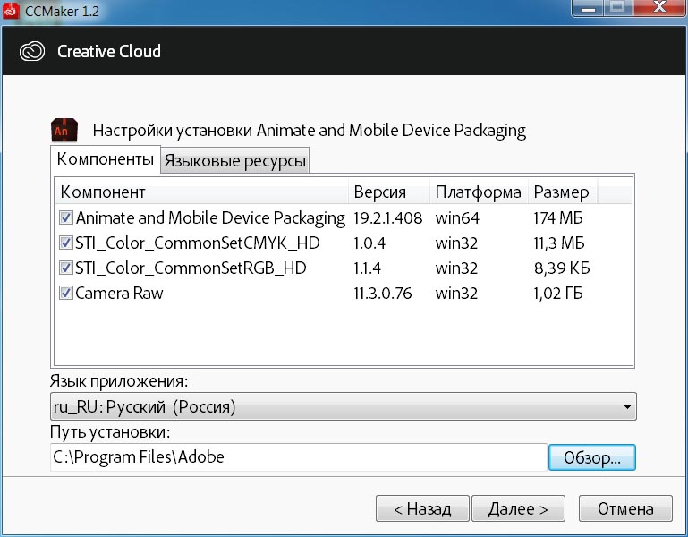The height and width of the screenshot is (537, 688).
Task: Uncheck the Camera Raw component
Action: 66,293
